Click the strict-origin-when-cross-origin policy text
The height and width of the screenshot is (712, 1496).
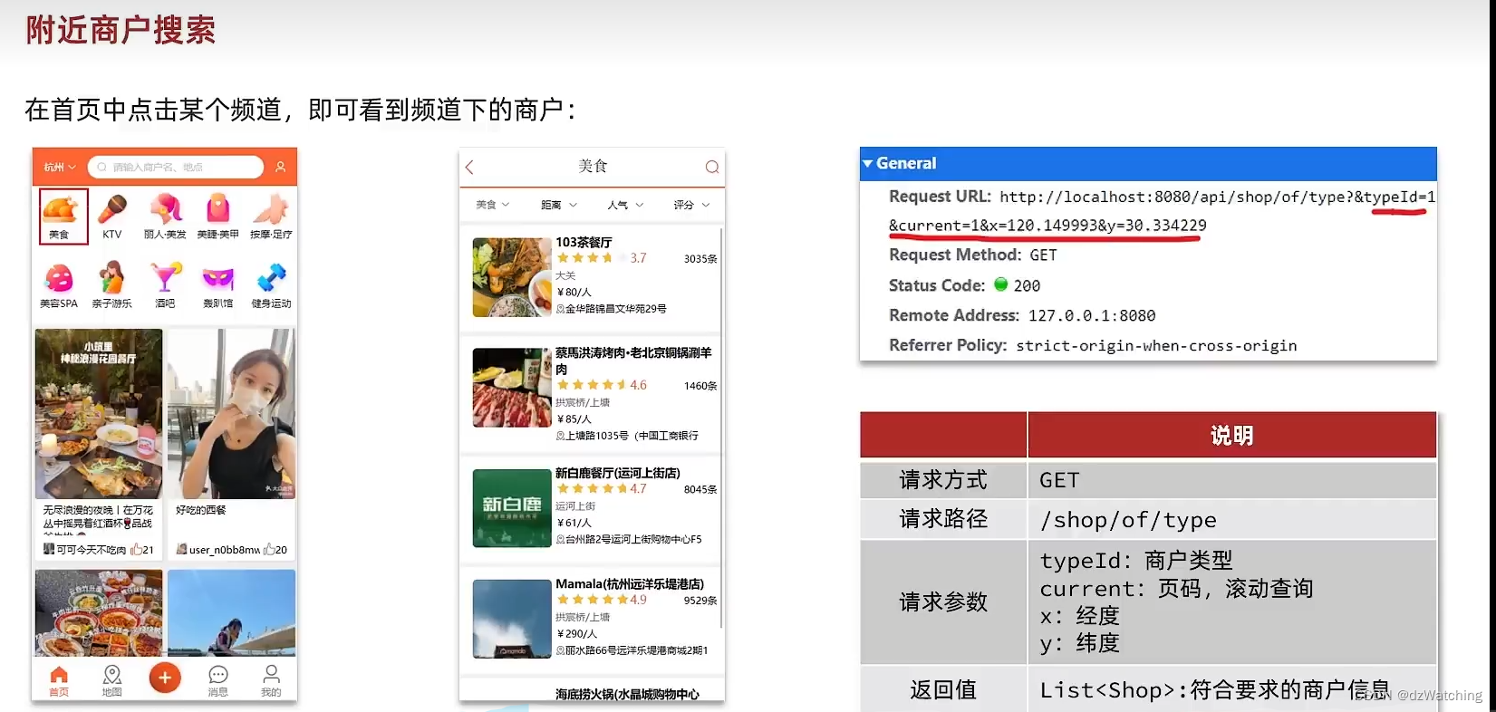(1156, 345)
